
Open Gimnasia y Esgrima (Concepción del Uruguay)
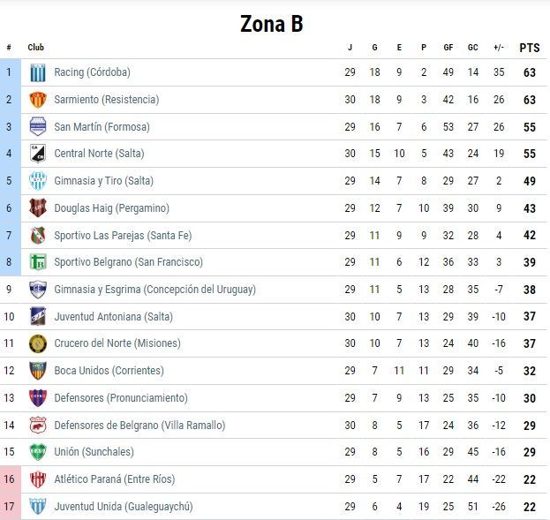154,290
